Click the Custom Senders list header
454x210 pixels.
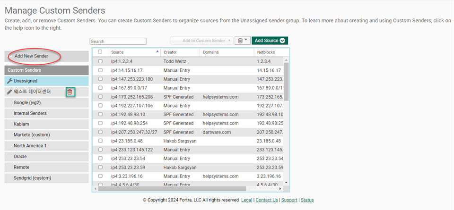point(46,70)
